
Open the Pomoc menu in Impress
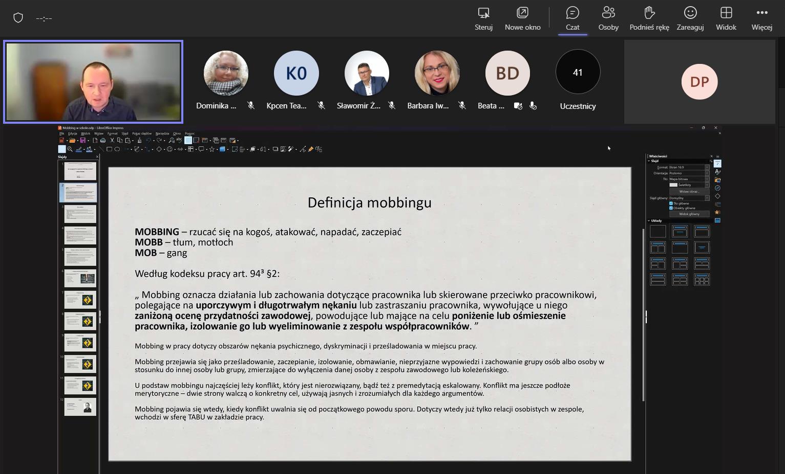click(190, 133)
